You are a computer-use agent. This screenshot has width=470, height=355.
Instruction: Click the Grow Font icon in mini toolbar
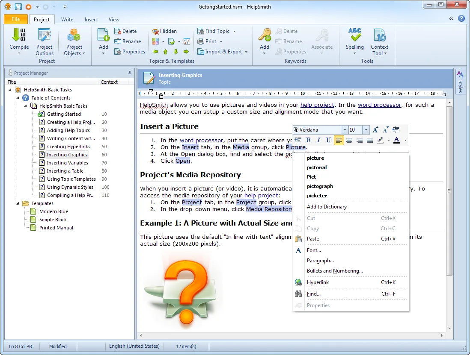pyautogui.click(x=375, y=130)
